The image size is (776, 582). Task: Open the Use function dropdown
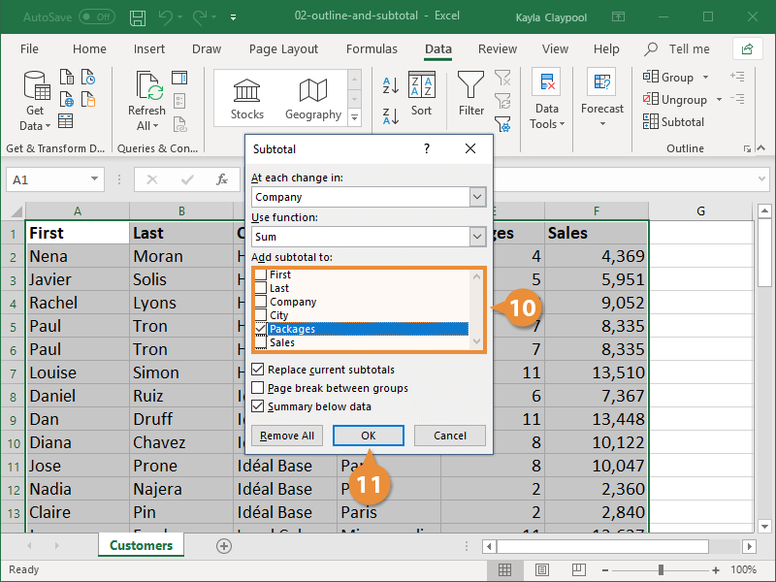476,236
